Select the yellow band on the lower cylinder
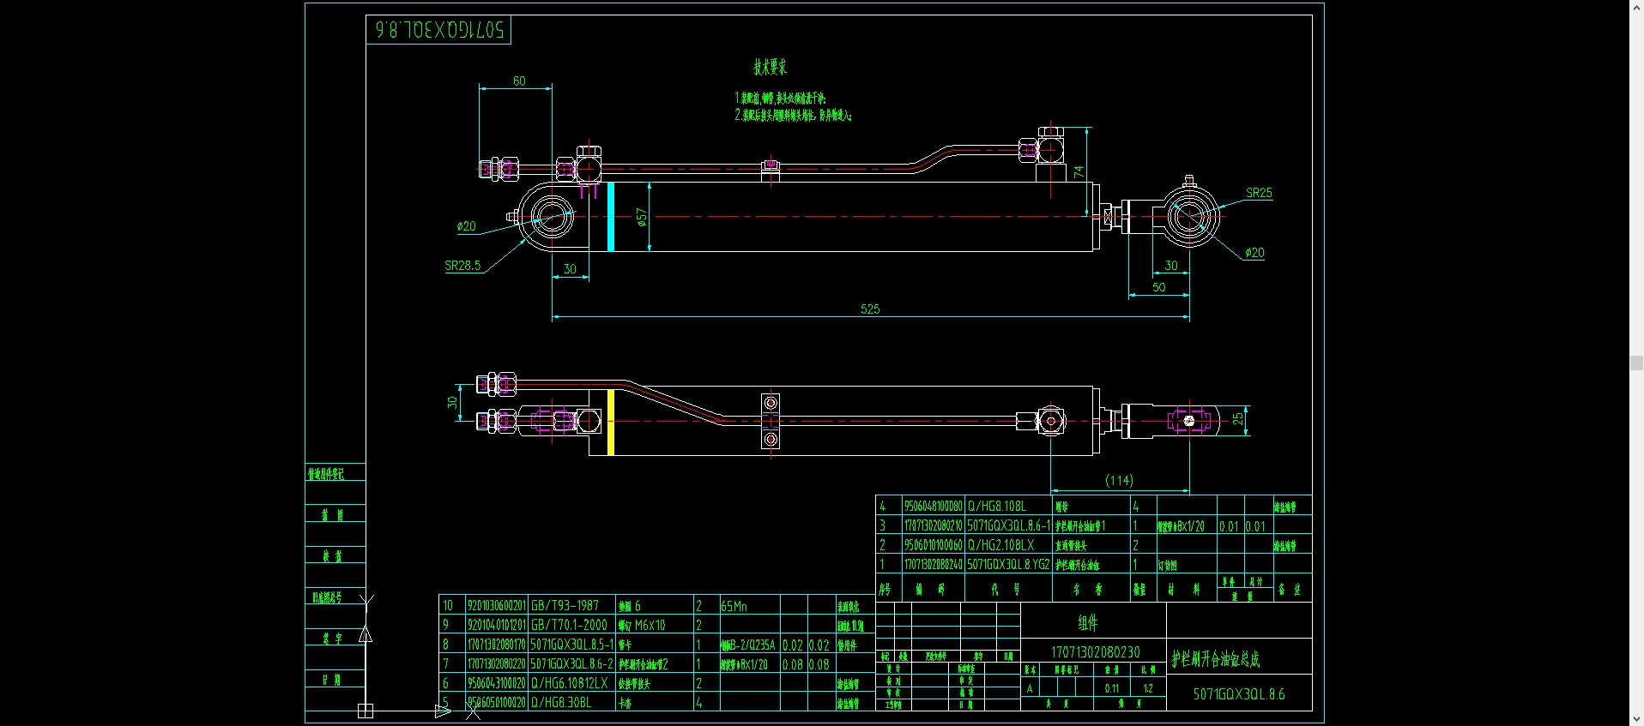 coord(611,423)
